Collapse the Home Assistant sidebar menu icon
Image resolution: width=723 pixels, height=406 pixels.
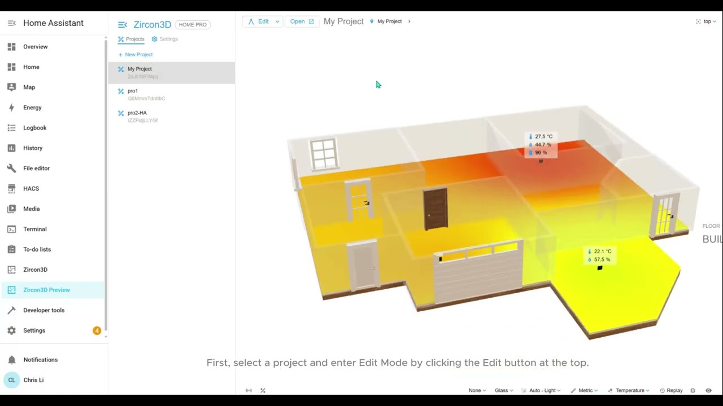(x=11, y=23)
